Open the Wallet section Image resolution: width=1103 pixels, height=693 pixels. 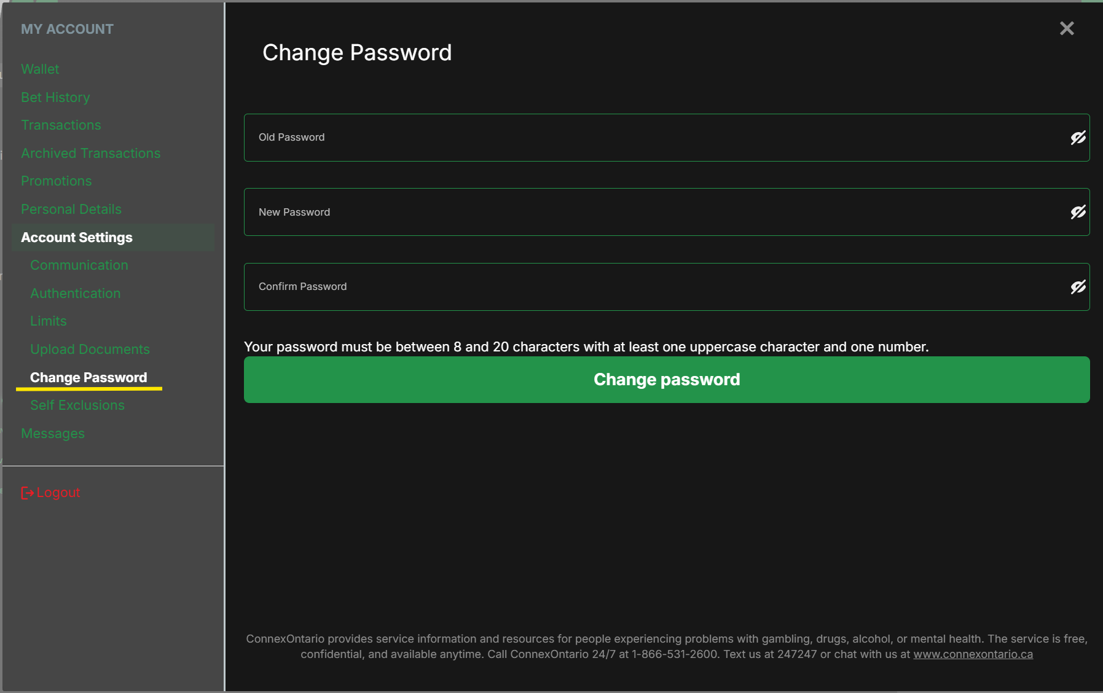(x=40, y=69)
